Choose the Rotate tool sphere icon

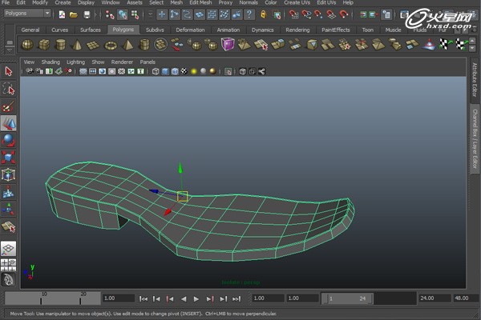point(9,140)
